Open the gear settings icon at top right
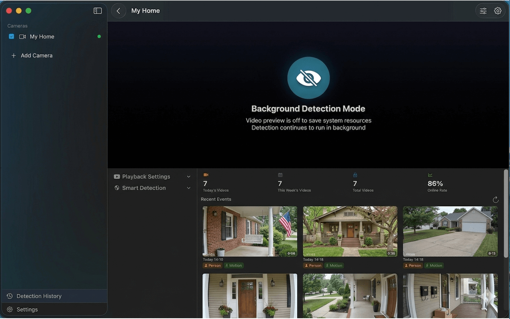The width and height of the screenshot is (510, 319). tap(498, 11)
